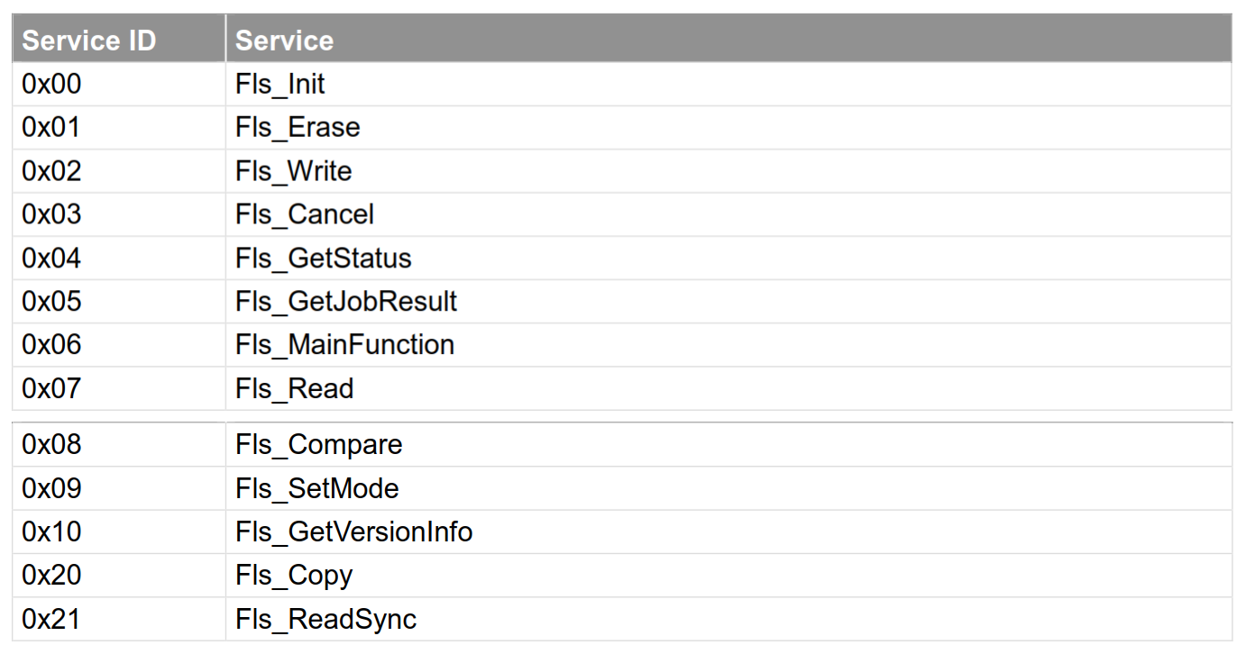The width and height of the screenshot is (1246, 654).
Task: Click the 0x21 service ID cell
Action: tap(119, 619)
